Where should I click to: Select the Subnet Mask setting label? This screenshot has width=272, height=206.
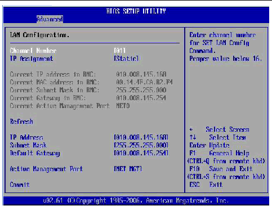pos(28,145)
